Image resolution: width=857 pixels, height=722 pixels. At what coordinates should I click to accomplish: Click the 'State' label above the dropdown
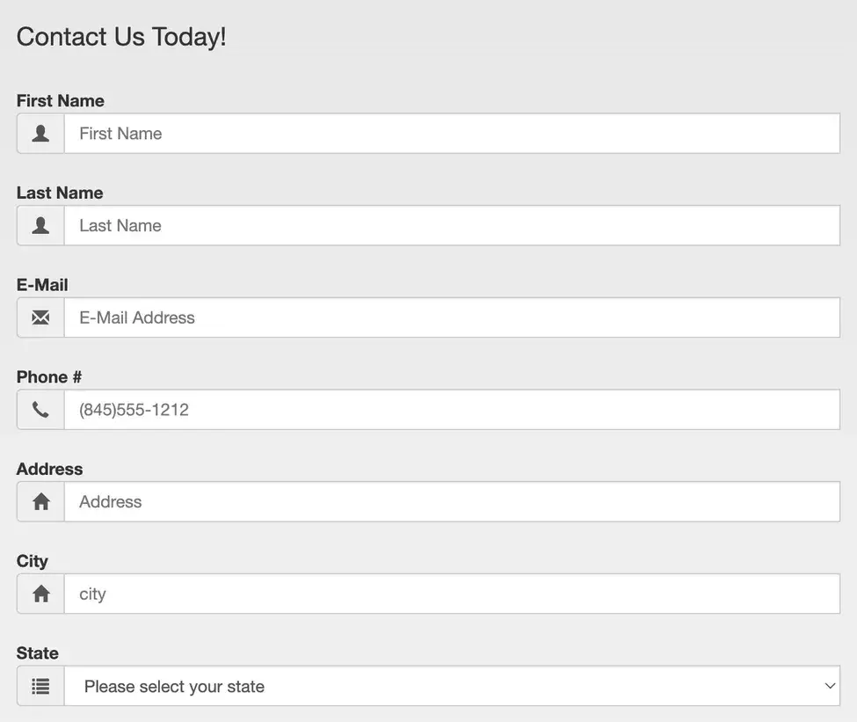pos(38,653)
